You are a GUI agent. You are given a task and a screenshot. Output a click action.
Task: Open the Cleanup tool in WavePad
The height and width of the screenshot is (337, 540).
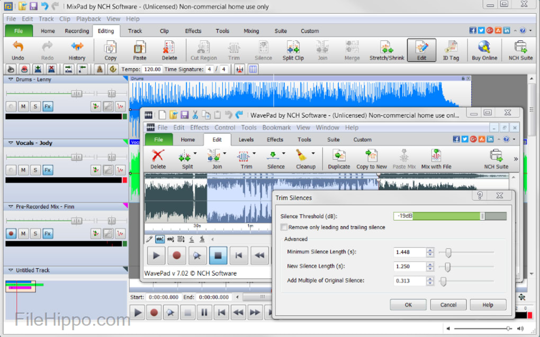point(306,158)
